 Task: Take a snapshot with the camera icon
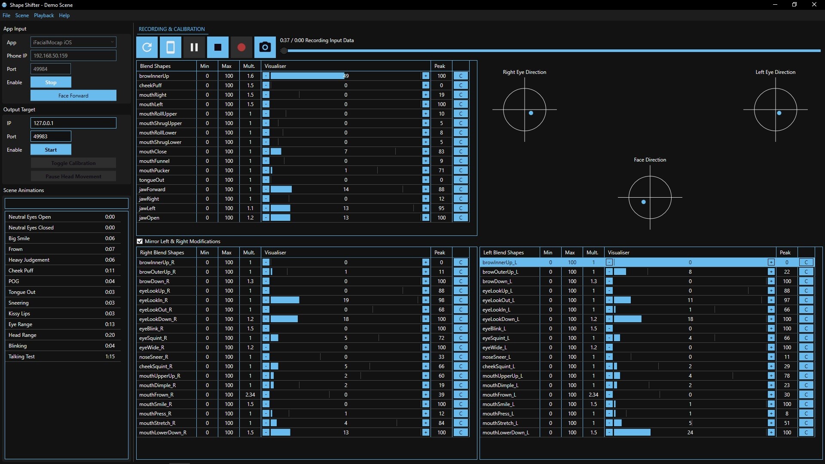(265, 47)
